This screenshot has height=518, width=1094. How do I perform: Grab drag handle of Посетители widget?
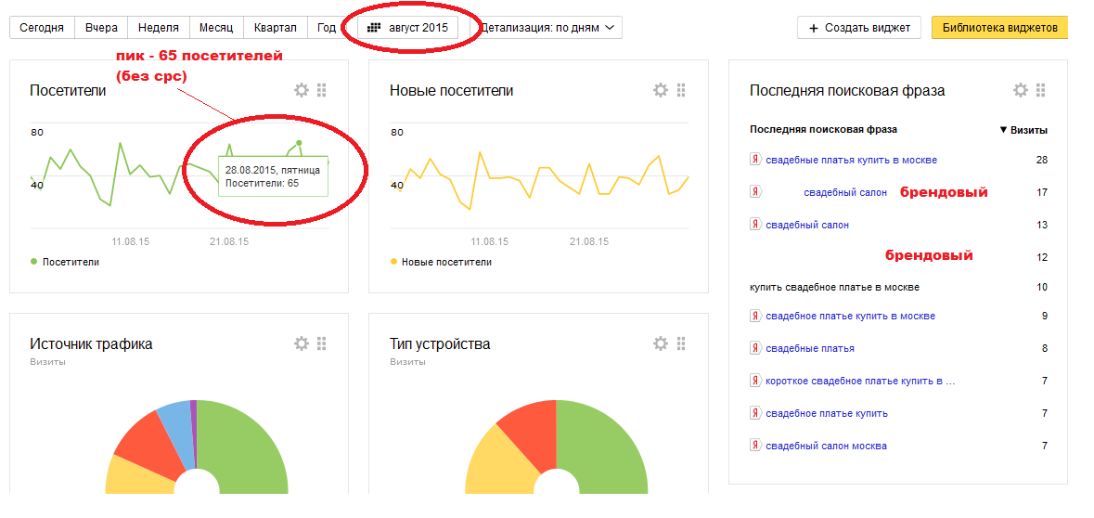click(322, 90)
